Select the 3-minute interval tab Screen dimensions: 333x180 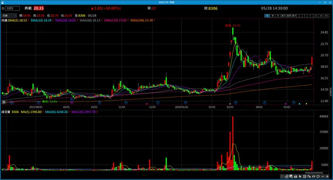click(x=305, y=16)
